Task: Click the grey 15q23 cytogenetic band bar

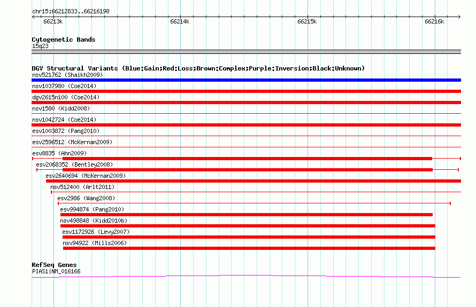Action: (246, 52)
